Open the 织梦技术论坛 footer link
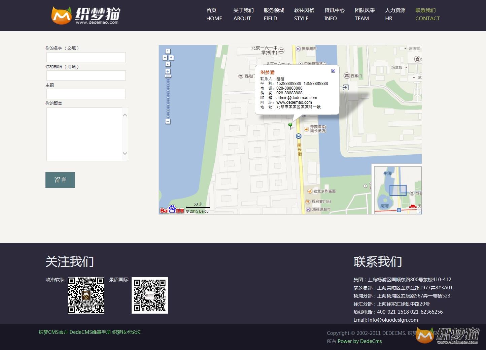 coord(126,332)
